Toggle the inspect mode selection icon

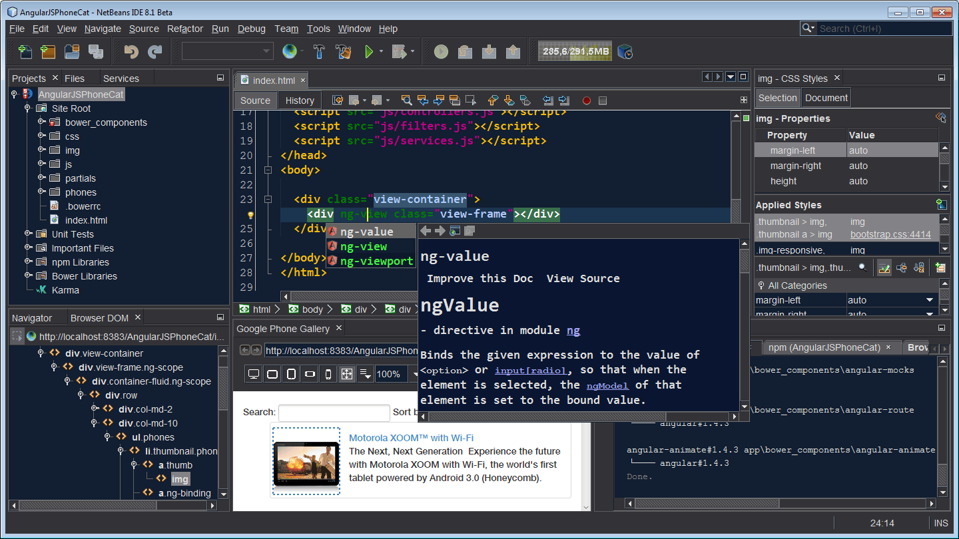point(17,337)
